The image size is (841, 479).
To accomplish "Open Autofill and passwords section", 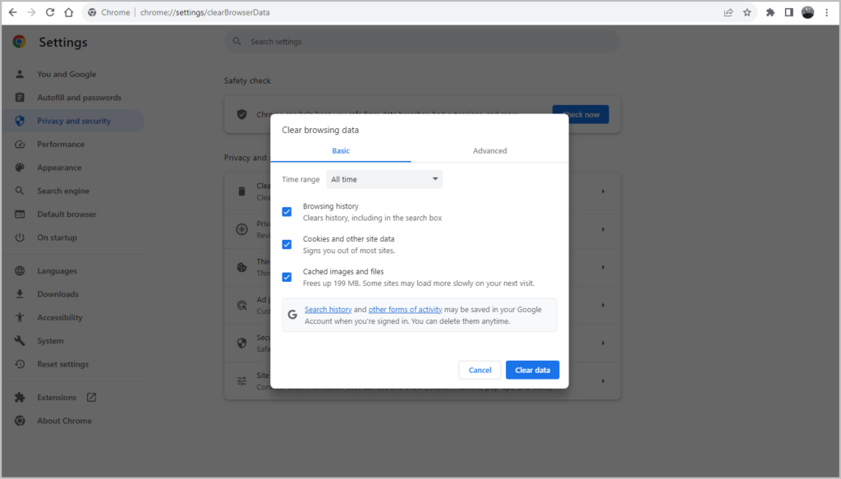I will [x=79, y=98].
